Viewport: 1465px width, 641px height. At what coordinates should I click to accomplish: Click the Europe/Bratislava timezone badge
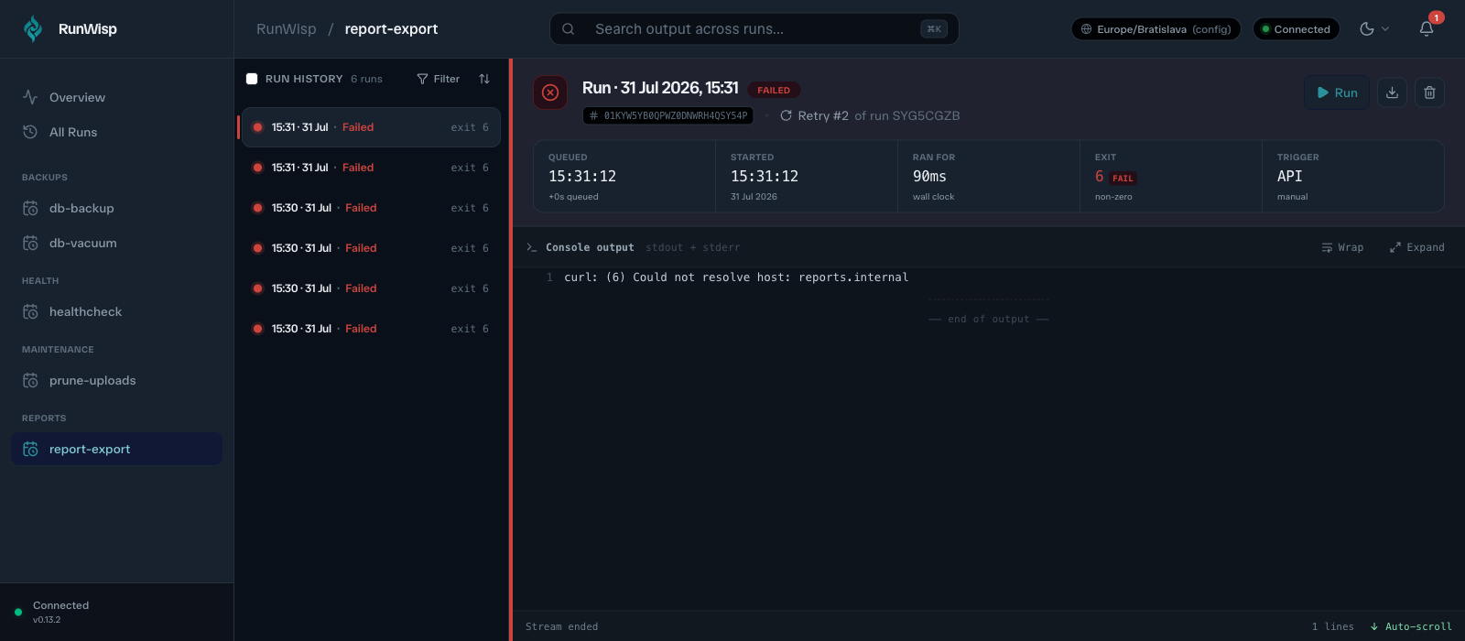click(1156, 29)
